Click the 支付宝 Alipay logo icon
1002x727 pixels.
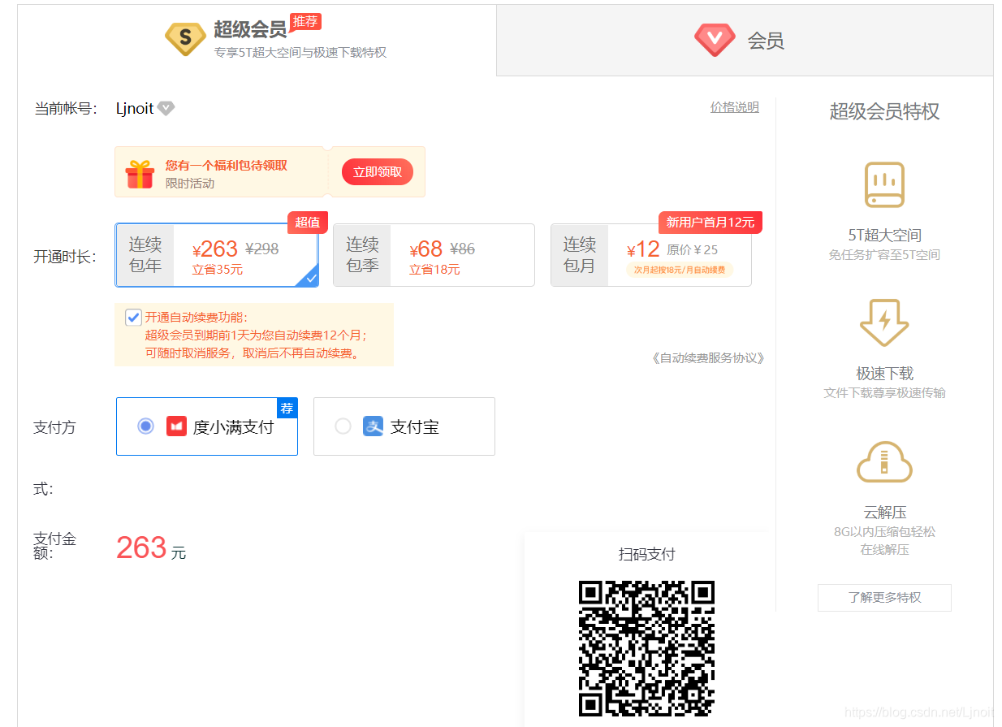click(373, 426)
